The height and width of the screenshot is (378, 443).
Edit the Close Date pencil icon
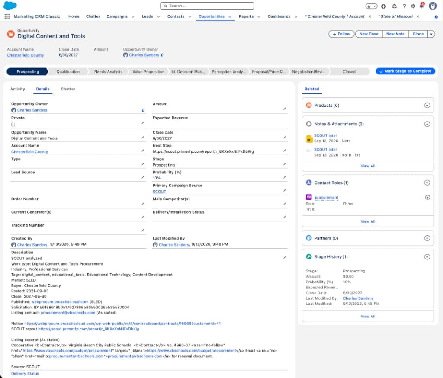(x=285, y=137)
